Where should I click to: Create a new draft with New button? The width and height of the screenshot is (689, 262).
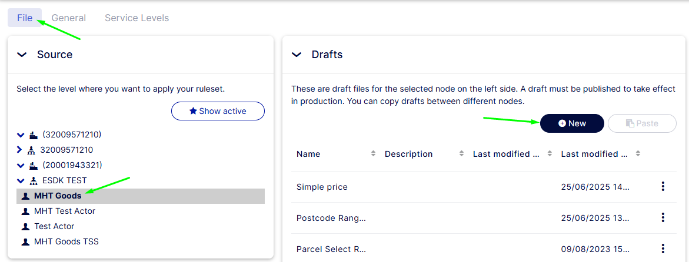572,123
